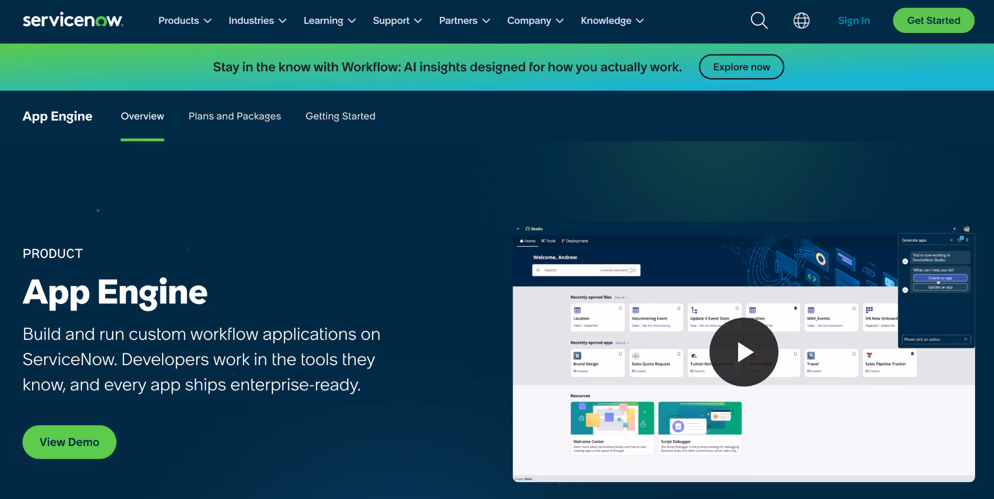
Task: Click the 'Stay in the know with Workflow' banner text
Action: coord(447,67)
